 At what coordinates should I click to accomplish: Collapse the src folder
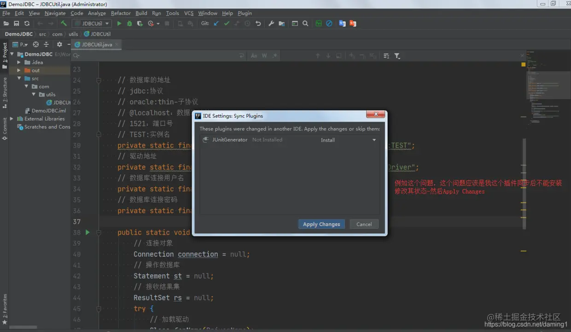click(x=19, y=78)
